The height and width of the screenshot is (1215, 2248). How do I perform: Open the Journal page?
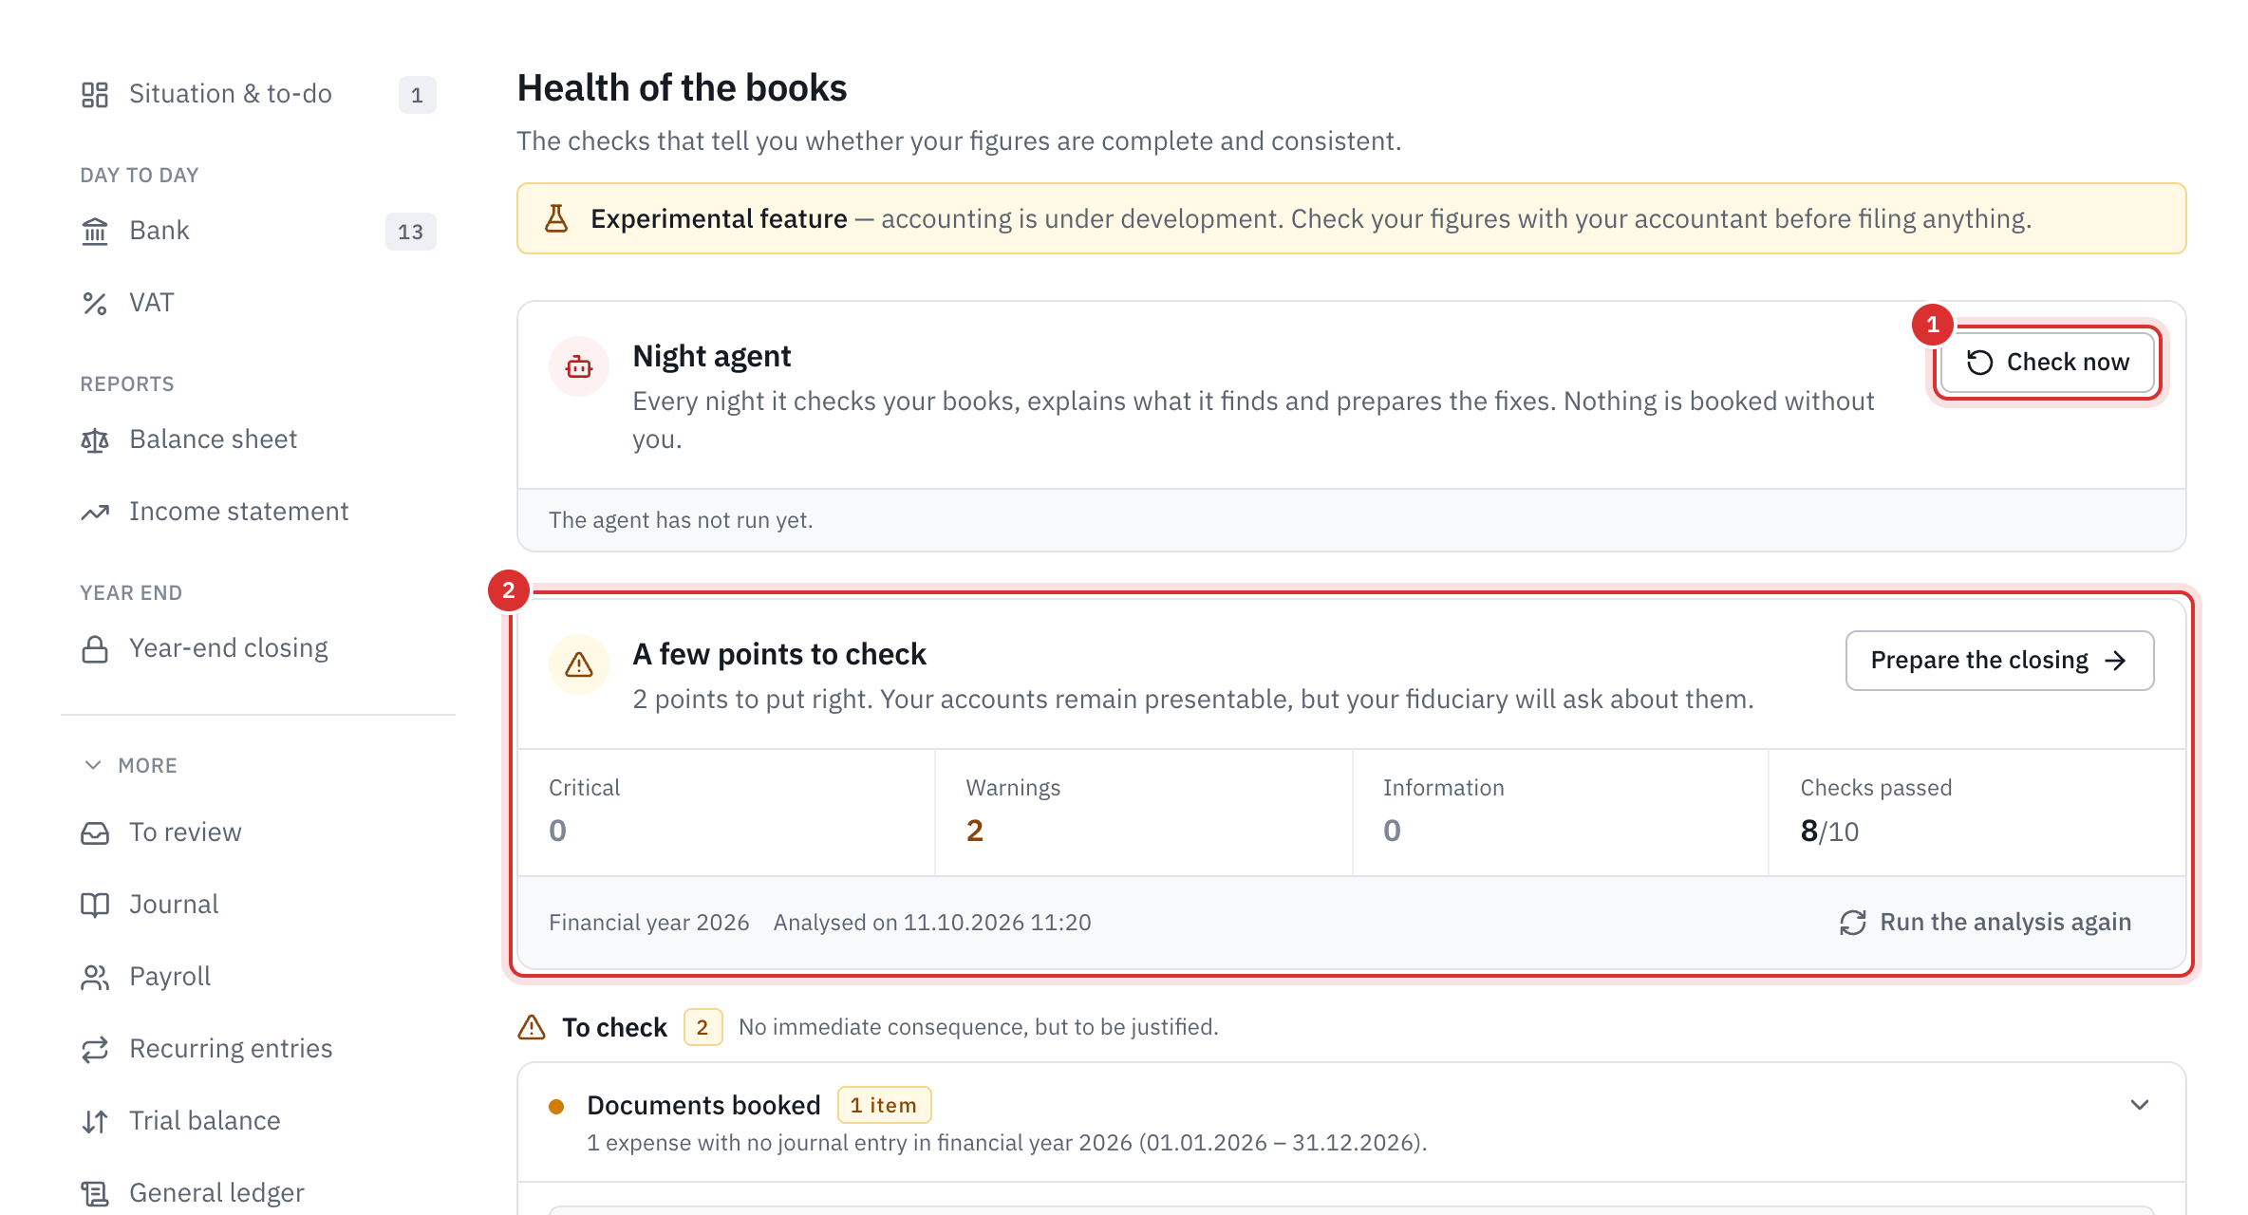(x=258, y=905)
